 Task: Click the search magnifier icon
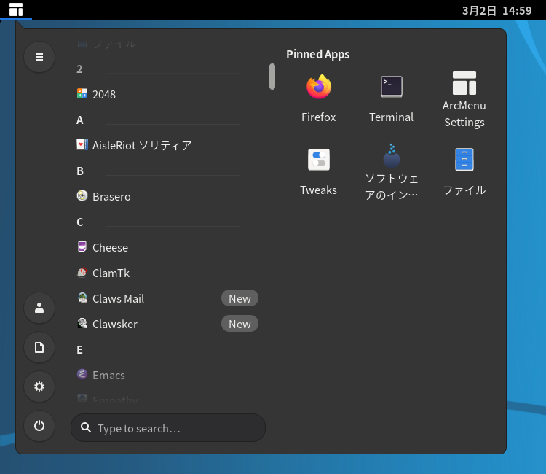pyautogui.click(x=86, y=427)
